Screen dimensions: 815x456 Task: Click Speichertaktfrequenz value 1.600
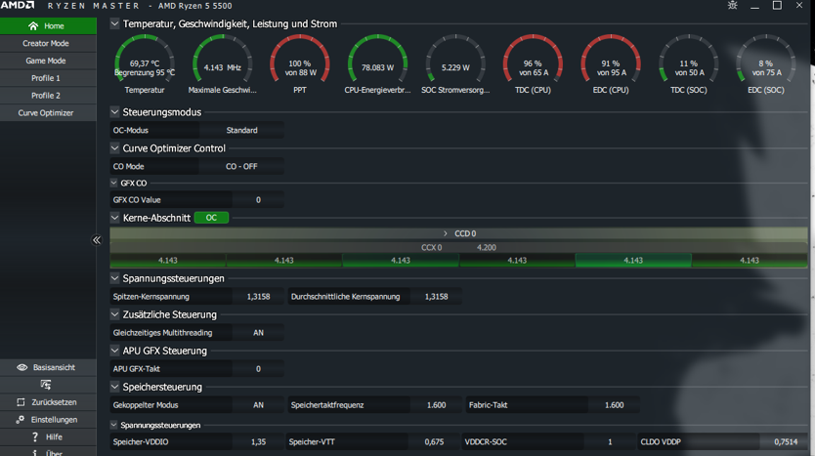pos(436,405)
